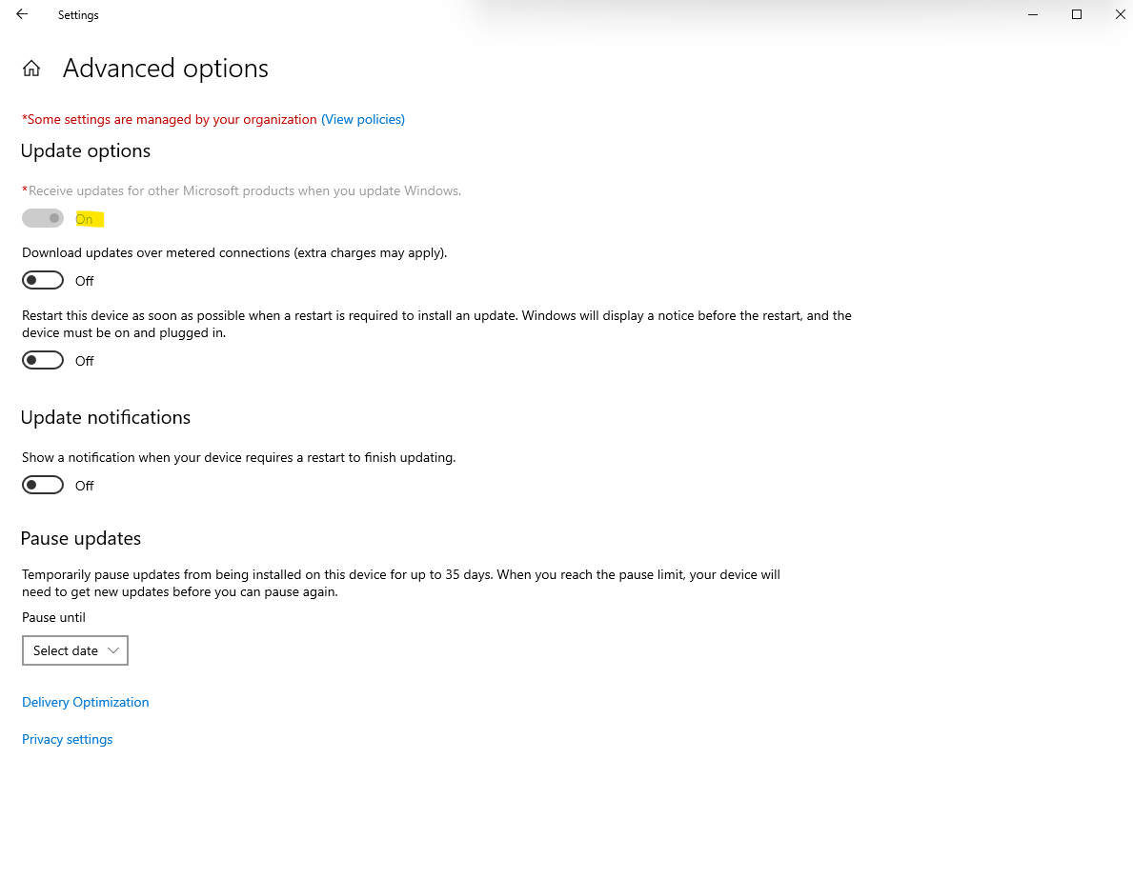Minimize the Settings window
Screen dimensions: 1133x879
[x=1033, y=14]
